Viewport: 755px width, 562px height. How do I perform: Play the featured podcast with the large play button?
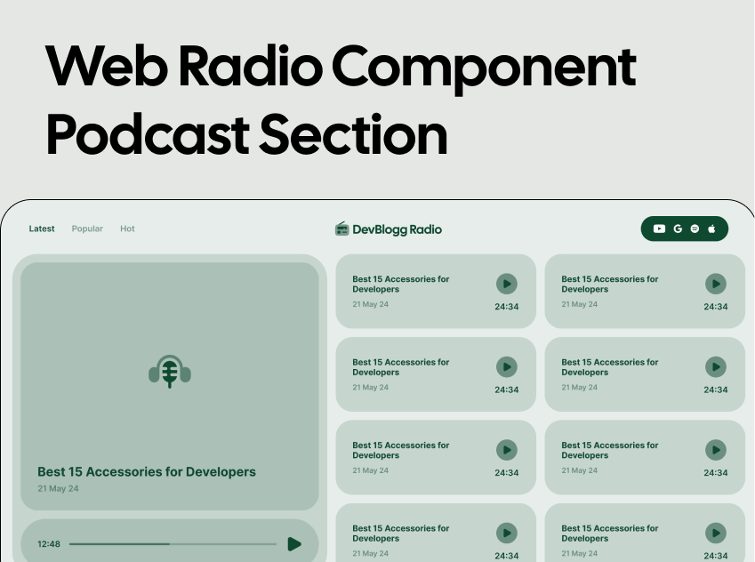pyautogui.click(x=294, y=543)
